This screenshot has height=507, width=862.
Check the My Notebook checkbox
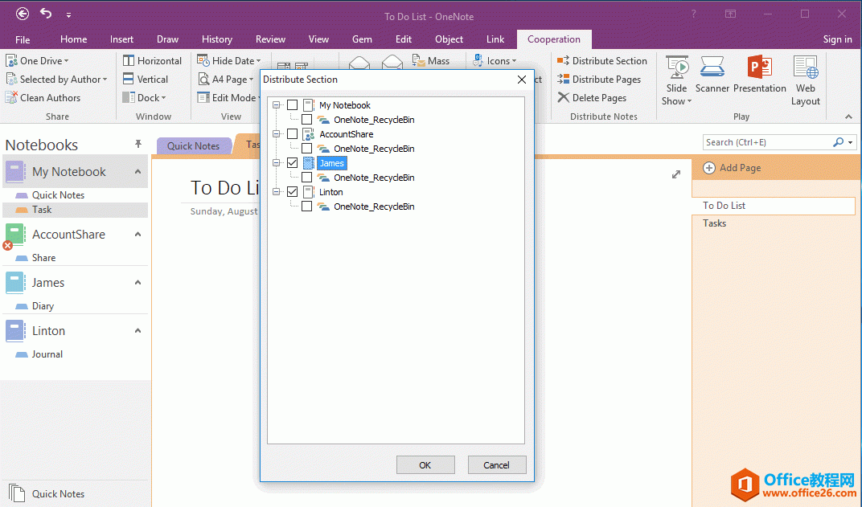[x=292, y=104]
